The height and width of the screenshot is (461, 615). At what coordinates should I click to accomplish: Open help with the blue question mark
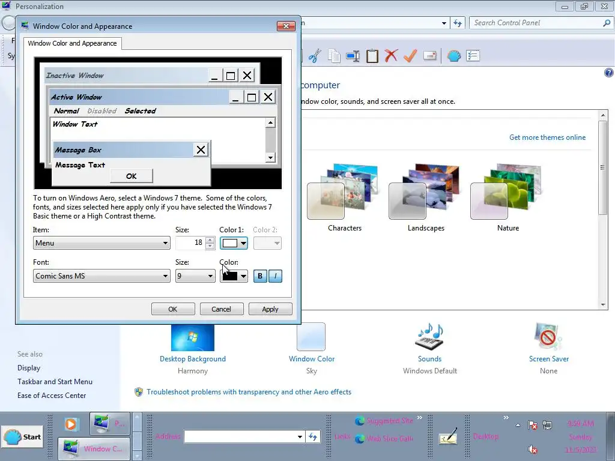[609, 73]
